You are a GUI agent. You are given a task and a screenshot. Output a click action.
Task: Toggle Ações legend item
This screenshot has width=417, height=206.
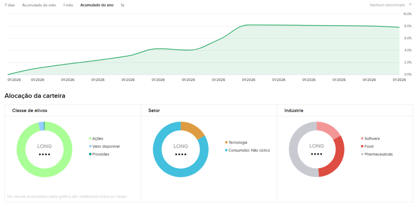pyautogui.click(x=97, y=139)
